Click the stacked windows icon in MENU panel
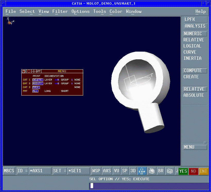Screen dimensions: 211x192 24,71
